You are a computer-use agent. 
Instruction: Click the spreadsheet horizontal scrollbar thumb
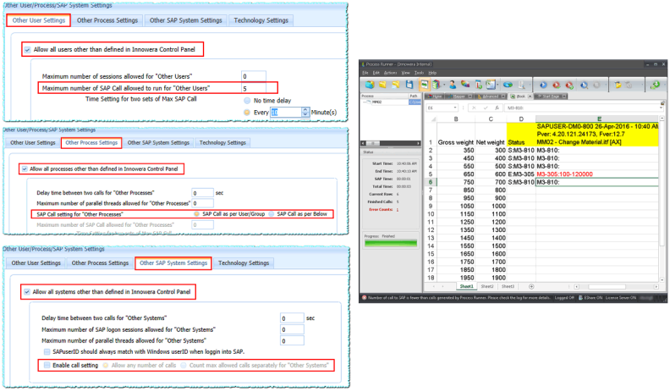pos(607,287)
